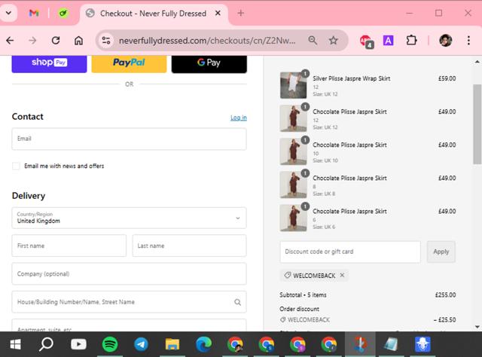Open the Extensions puzzle menu
Image resolution: width=482 pixels, height=357 pixels.
[411, 40]
